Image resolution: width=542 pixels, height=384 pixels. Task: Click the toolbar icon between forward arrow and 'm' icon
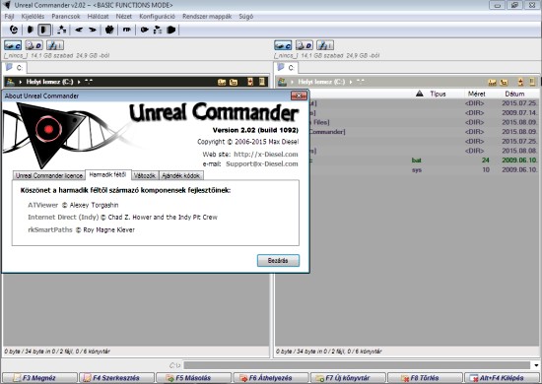(109, 31)
